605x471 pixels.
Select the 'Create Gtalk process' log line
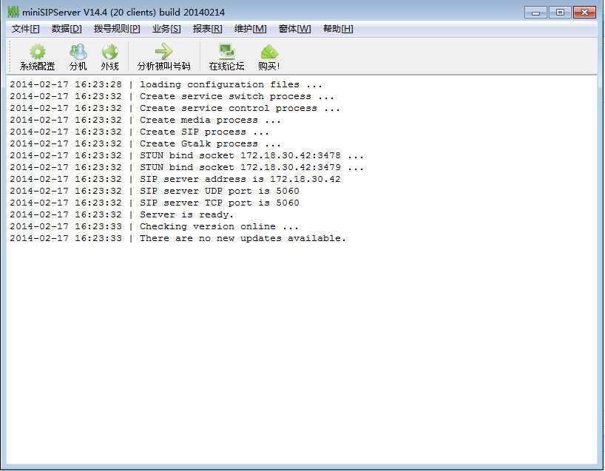click(x=145, y=144)
